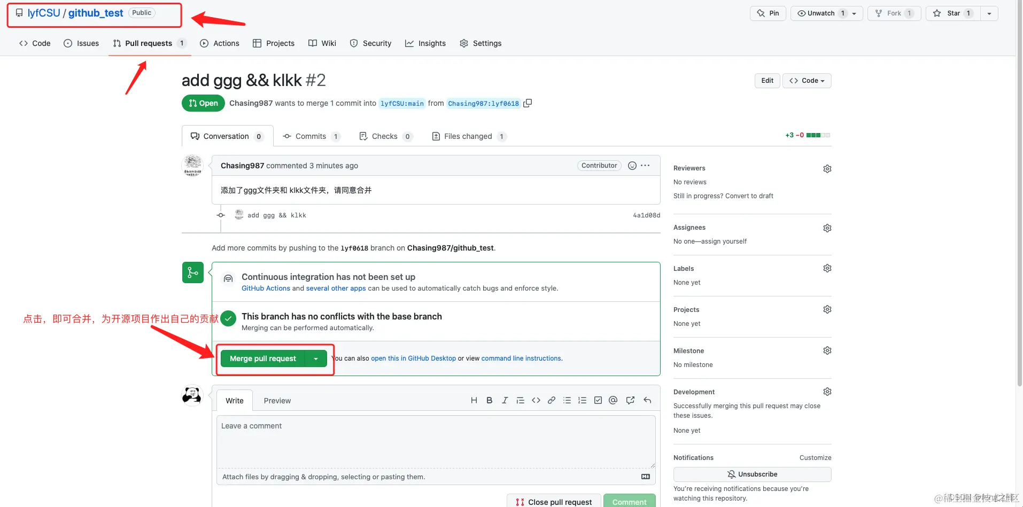The height and width of the screenshot is (507, 1023).
Task: Insert a quote in the comment editor
Action: coord(520,400)
